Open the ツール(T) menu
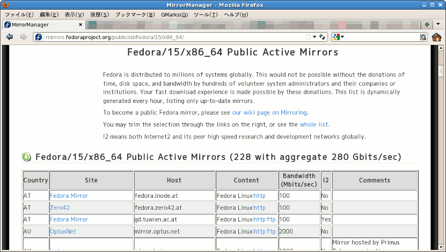 pos(206,14)
